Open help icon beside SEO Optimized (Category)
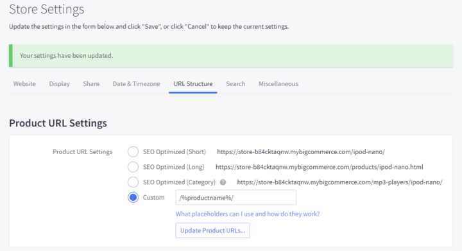Screen dimensions: 462x251 [223, 182]
